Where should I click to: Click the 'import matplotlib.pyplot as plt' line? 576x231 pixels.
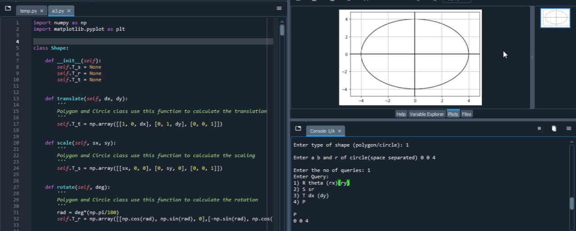79,29
